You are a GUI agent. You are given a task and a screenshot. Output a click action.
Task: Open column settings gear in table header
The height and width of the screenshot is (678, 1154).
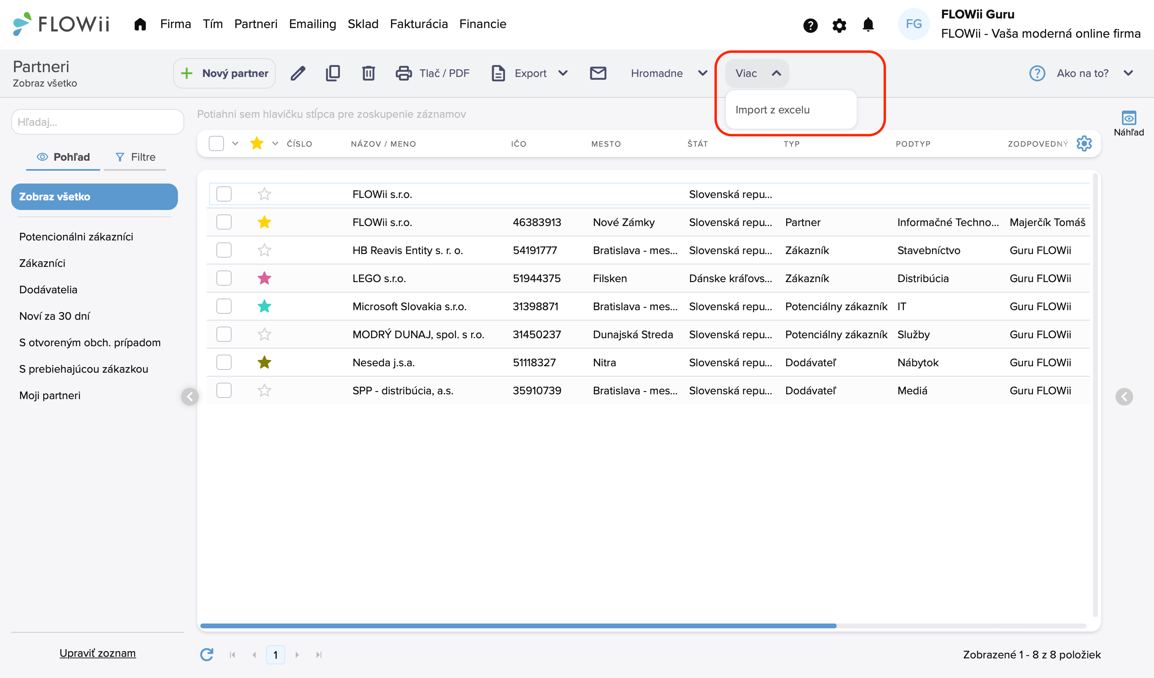[x=1084, y=144]
